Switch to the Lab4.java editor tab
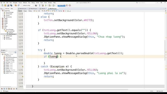 click(43, 9)
